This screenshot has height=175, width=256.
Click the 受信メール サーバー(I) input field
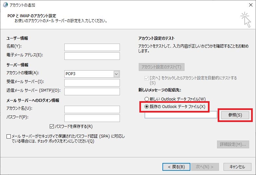coord(92,83)
